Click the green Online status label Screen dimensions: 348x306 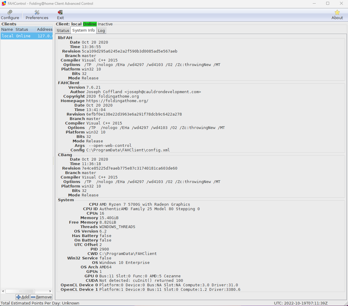[x=90, y=24]
